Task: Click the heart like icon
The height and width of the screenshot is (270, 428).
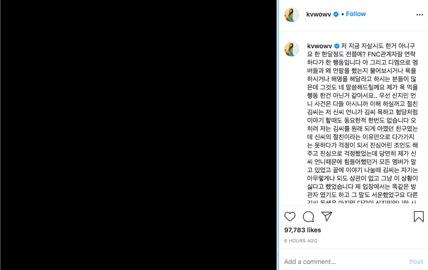Action: coord(289,217)
